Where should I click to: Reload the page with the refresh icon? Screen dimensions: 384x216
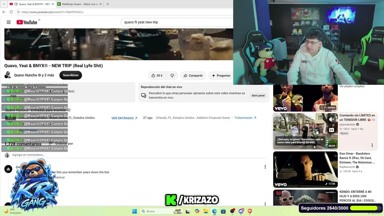11,12
